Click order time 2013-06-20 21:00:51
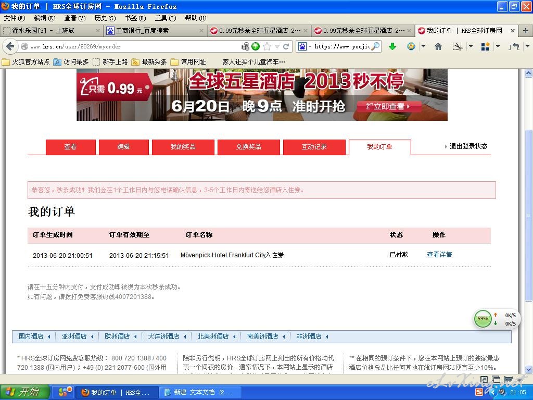The height and width of the screenshot is (400, 533). 62,255
